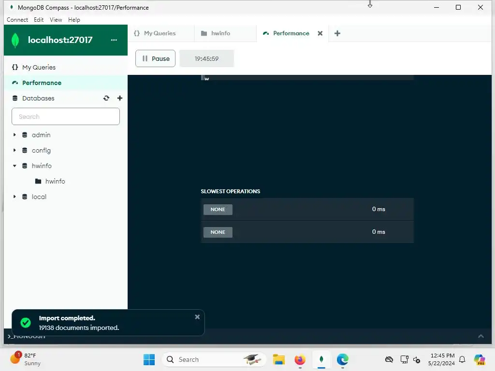Open Performance in the sidebar

coord(66,83)
